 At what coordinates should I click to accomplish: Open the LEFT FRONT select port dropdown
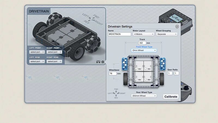[x=37, y=52]
